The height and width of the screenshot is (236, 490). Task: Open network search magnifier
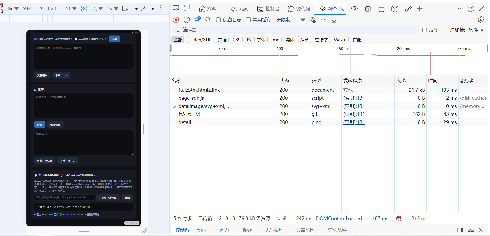[x=208, y=20]
